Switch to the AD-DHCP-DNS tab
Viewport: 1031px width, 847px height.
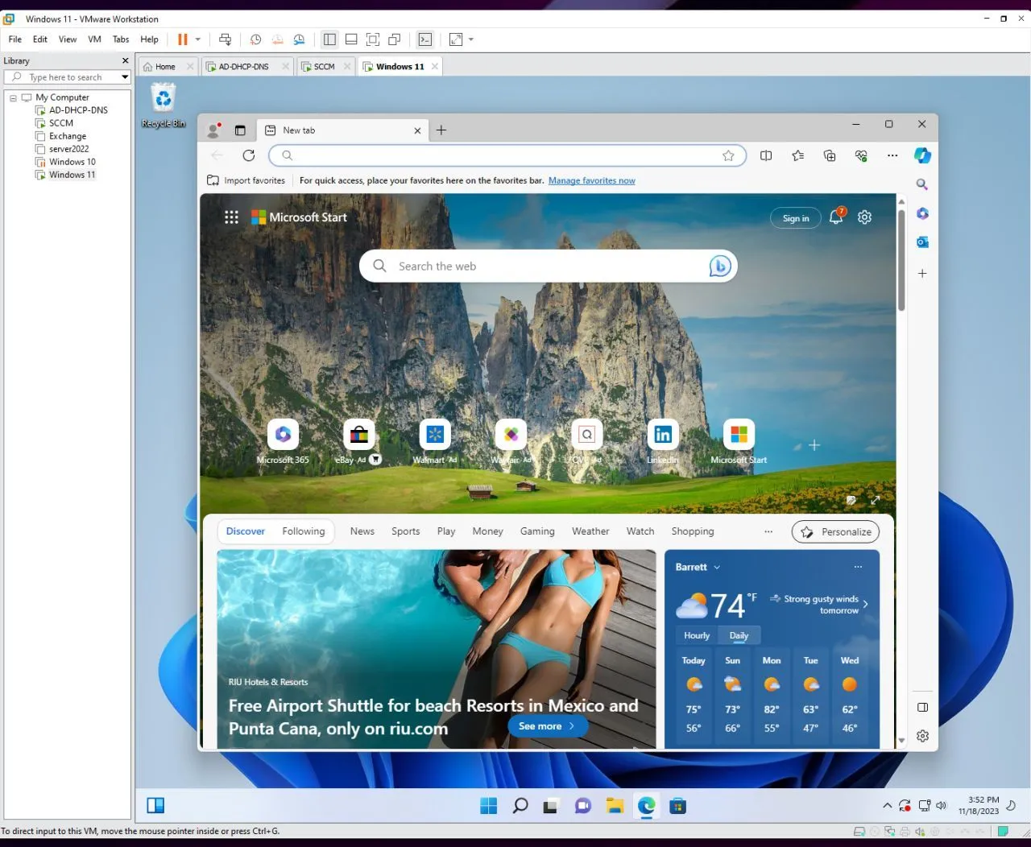coord(243,67)
